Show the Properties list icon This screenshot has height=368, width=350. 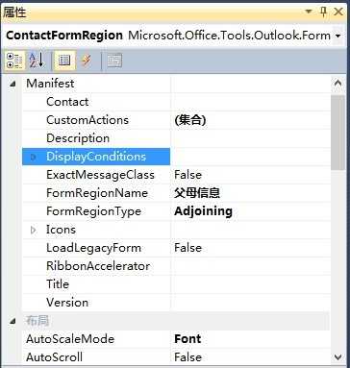click(x=64, y=61)
